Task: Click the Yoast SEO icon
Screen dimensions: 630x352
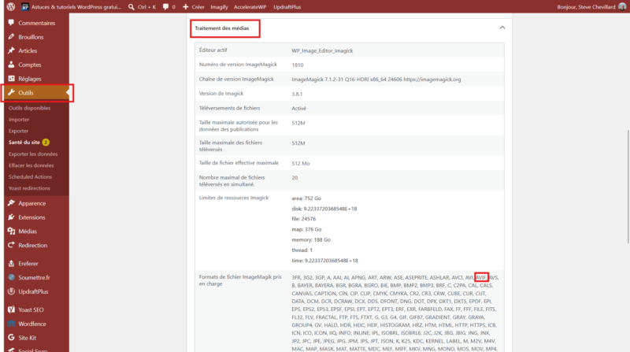Action: [x=11, y=309]
